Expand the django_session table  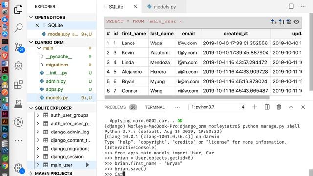coord(38,157)
